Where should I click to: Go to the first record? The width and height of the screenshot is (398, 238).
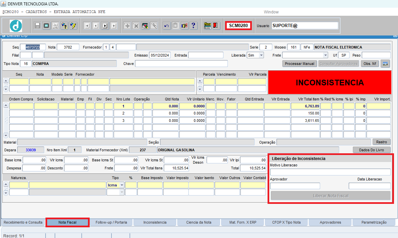(87, 26)
